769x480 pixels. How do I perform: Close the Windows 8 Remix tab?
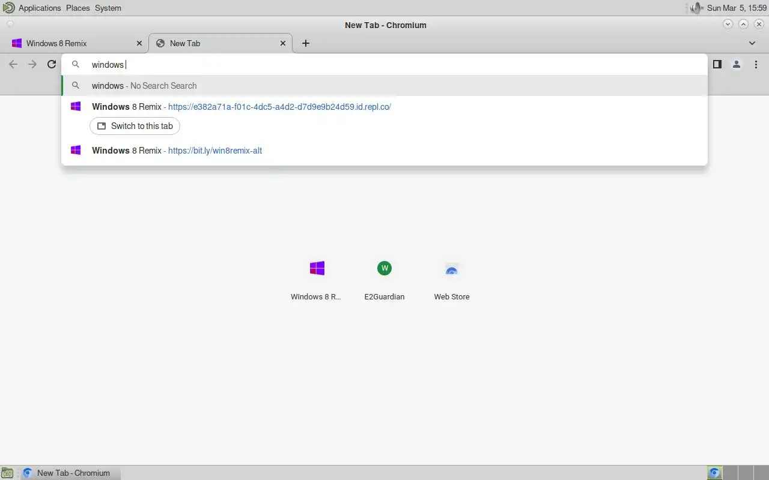139,43
